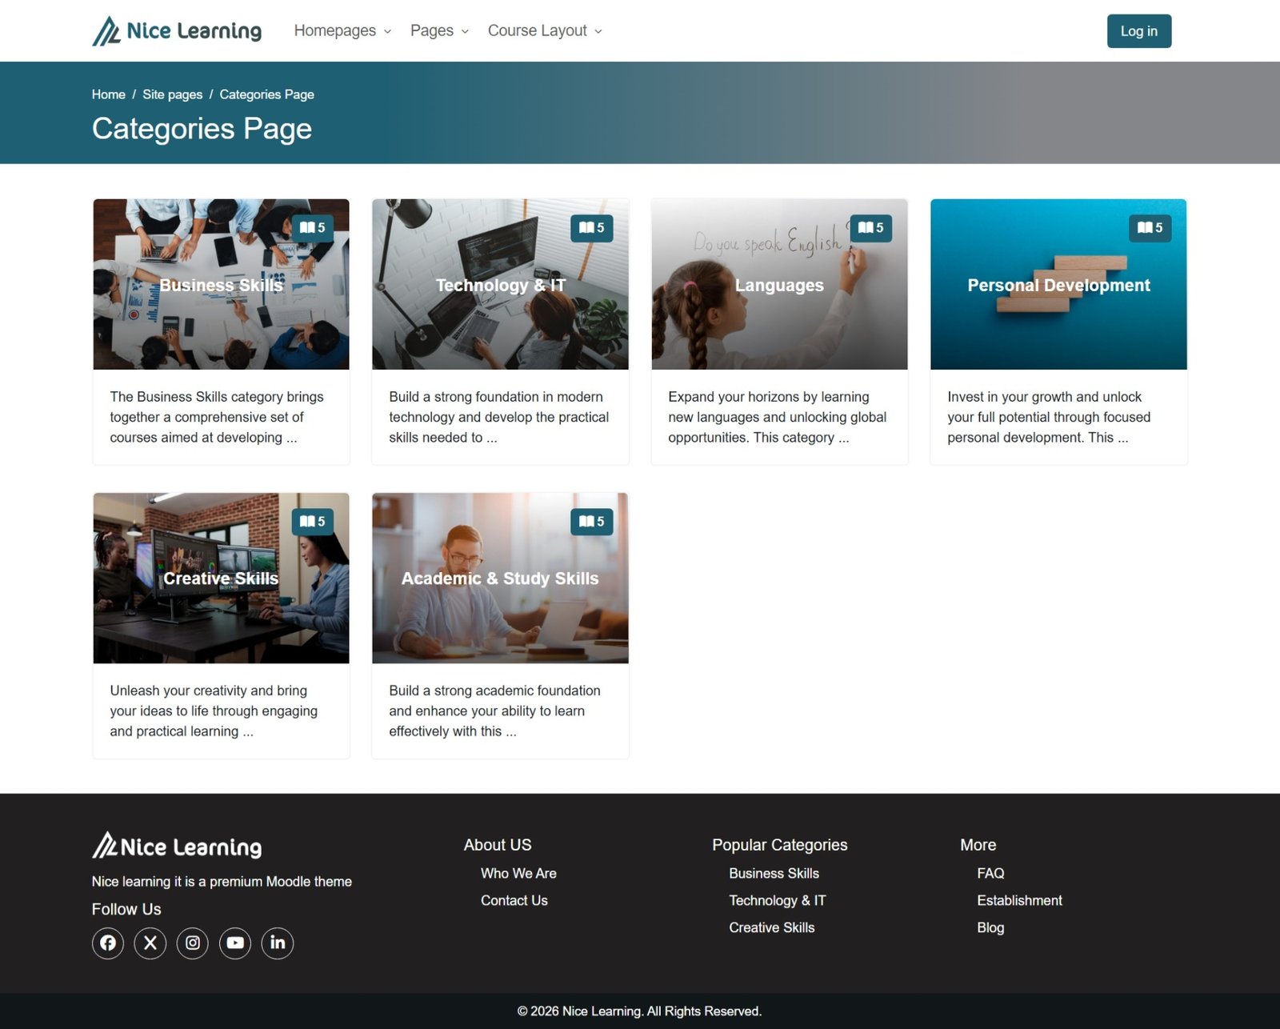Viewport: 1280px width, 1029px height.
Task: Open the X (Twitter) social icon
Action: [150, 943]
